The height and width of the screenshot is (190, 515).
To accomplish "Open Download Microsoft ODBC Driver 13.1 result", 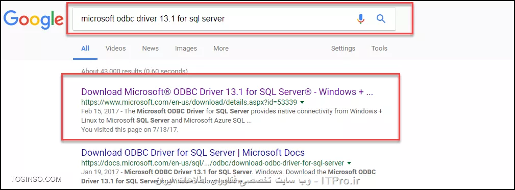I will pos(227,91).
